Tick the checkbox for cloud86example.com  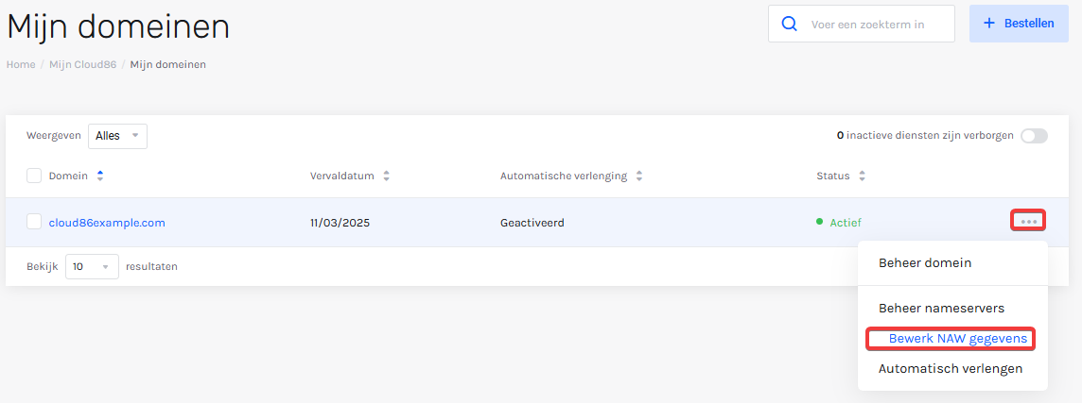pyautogui.click(x=34, y=222)
